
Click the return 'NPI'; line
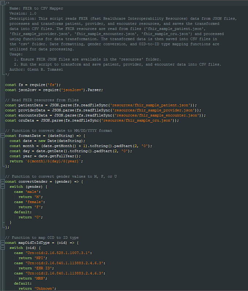pyautogui.click(x=33, y=258)
